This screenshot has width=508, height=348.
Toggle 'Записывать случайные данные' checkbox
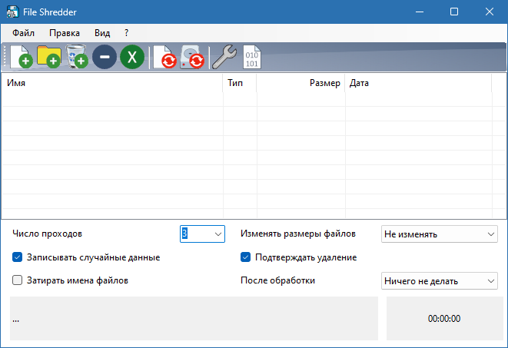17,257
